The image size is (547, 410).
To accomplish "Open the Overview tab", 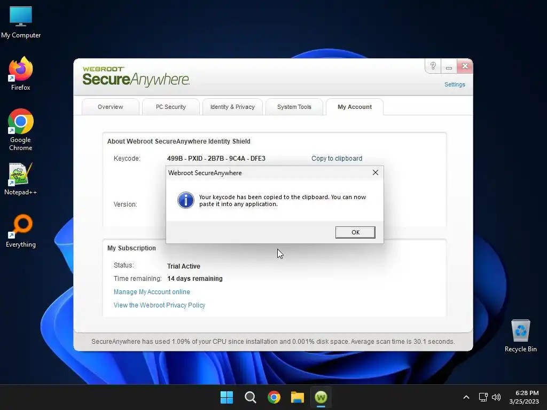I will 110,107.
